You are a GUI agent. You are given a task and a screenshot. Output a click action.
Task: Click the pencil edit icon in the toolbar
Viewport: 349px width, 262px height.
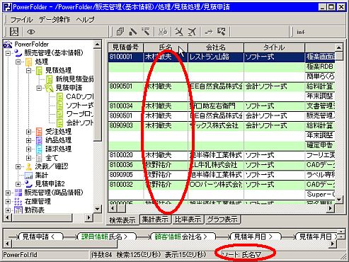(133, 31)
